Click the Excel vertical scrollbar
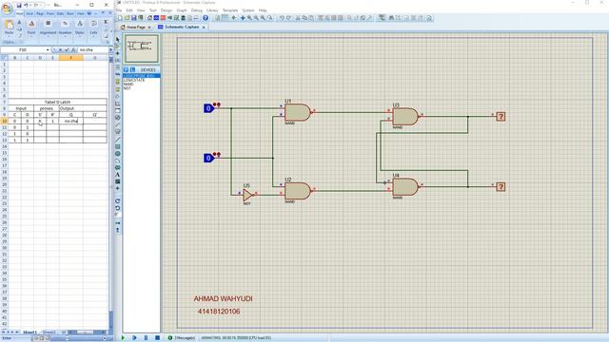The image size is (609, 342). [111, 194]
